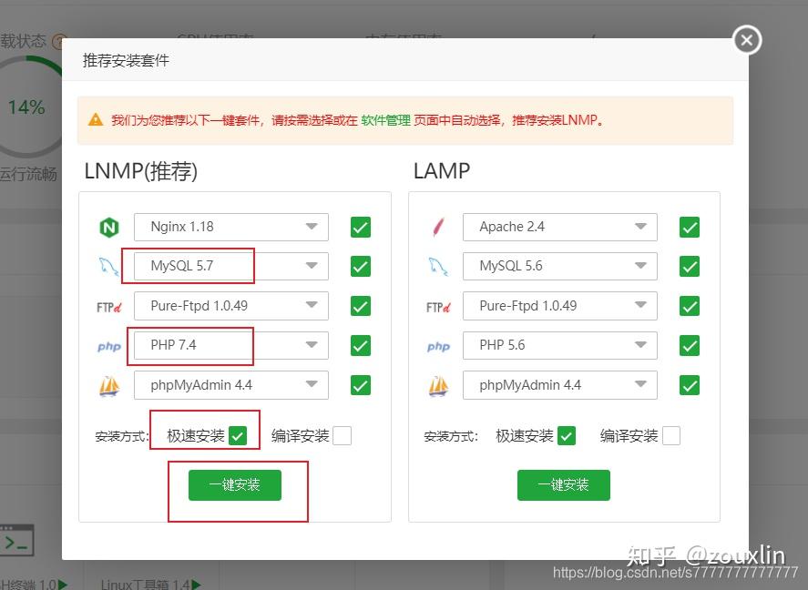
Task: Click the Nginx logo icon in LNMP
Action: pos(108,227)
